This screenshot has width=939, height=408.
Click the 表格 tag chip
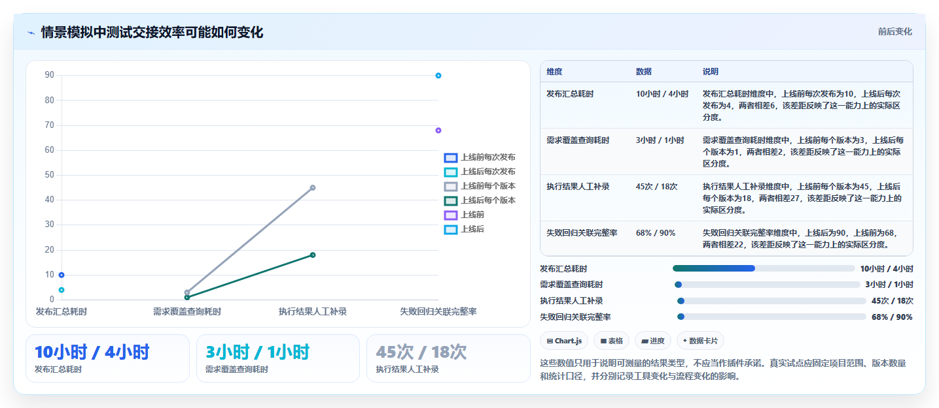(611, 341)
